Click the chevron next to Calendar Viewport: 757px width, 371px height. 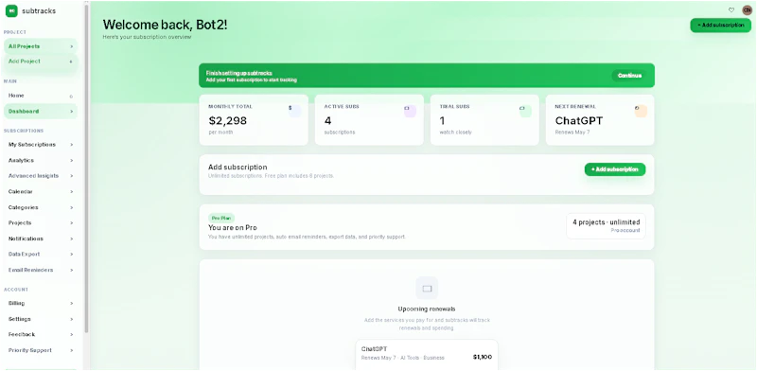coord(71,192)
